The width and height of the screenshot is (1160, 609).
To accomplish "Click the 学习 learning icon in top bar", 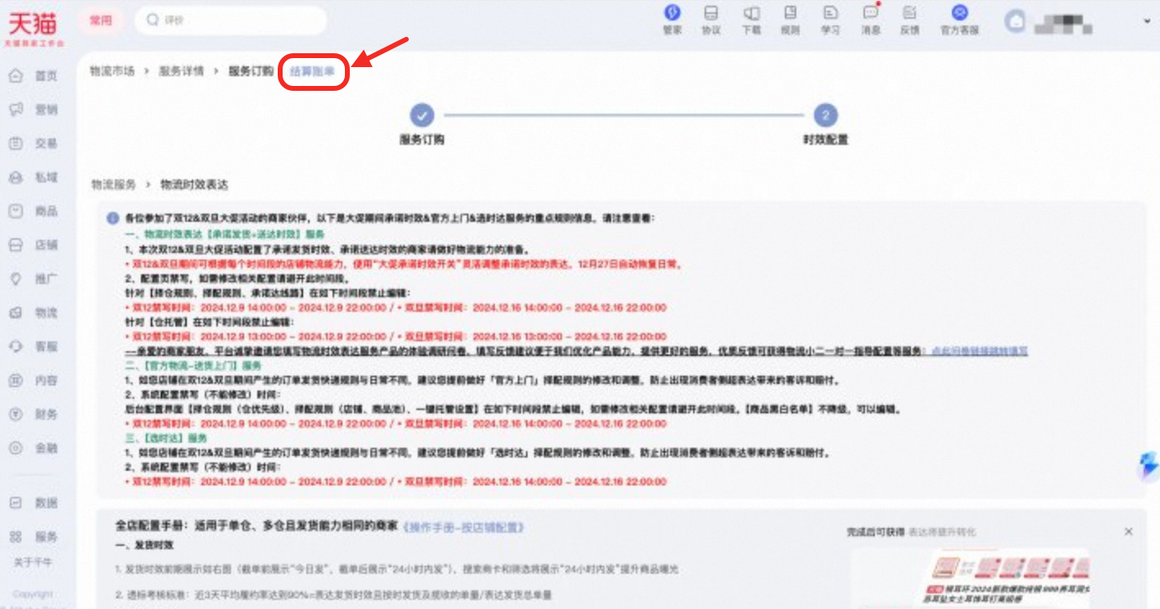I will pos(831,13).
